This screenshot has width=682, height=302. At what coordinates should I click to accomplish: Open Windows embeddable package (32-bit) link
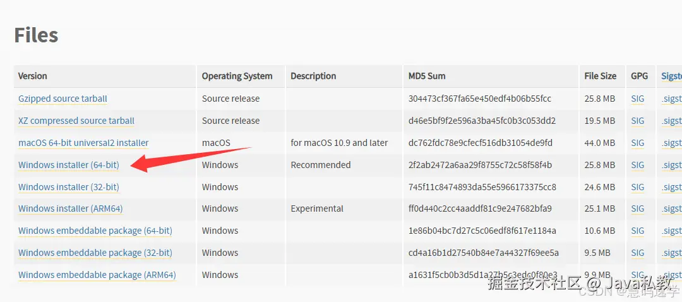coord(95,253)
